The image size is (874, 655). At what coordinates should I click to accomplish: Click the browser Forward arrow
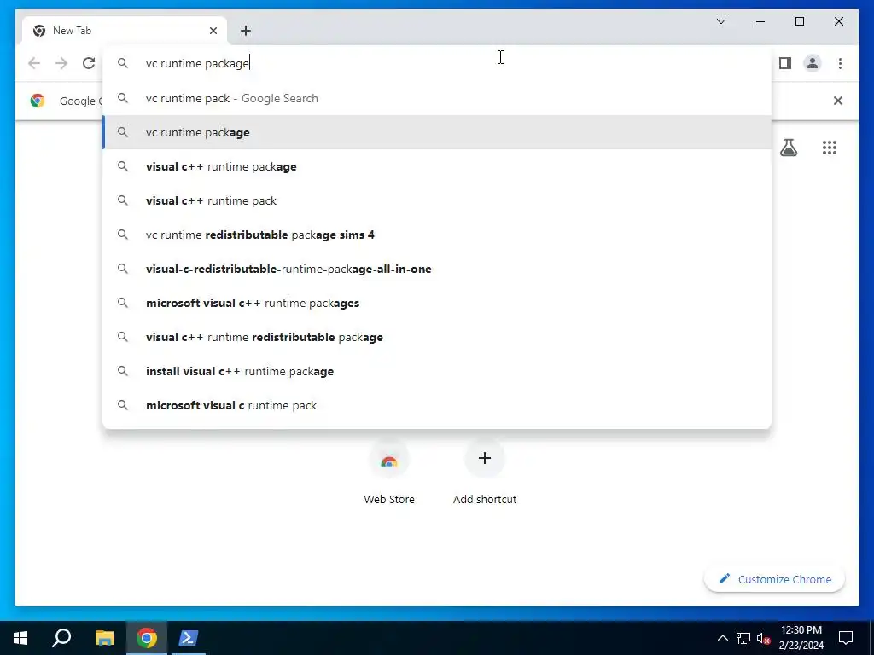pyautogui.click(x=61, y=63)
